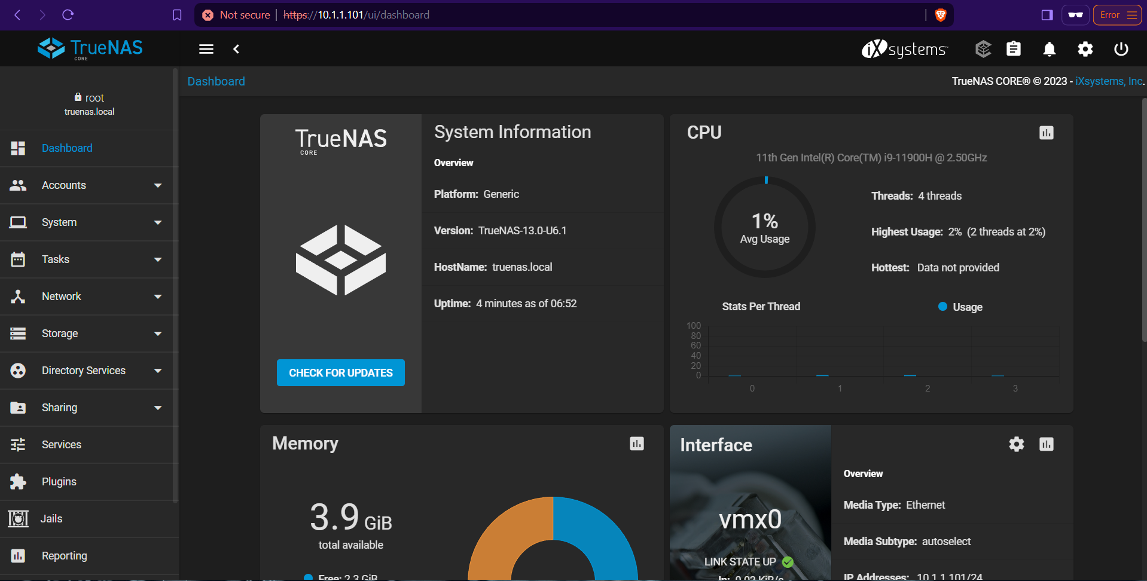Click the browser Error button
The width and height of the screenshot is (1147, 581).
1117,15
